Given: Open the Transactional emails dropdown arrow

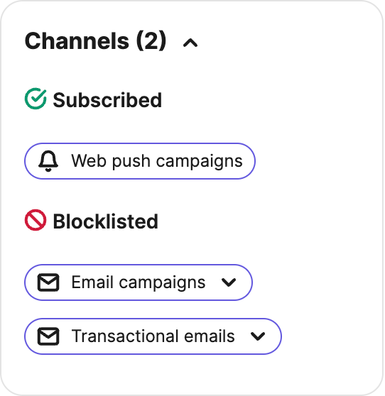Looking at the screenshot, I should pyautogui.click(x=258, y=336).
